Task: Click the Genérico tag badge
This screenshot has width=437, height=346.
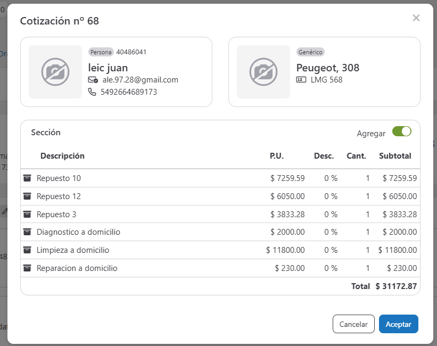Action: pyautogui.click(x=310, y=52)
